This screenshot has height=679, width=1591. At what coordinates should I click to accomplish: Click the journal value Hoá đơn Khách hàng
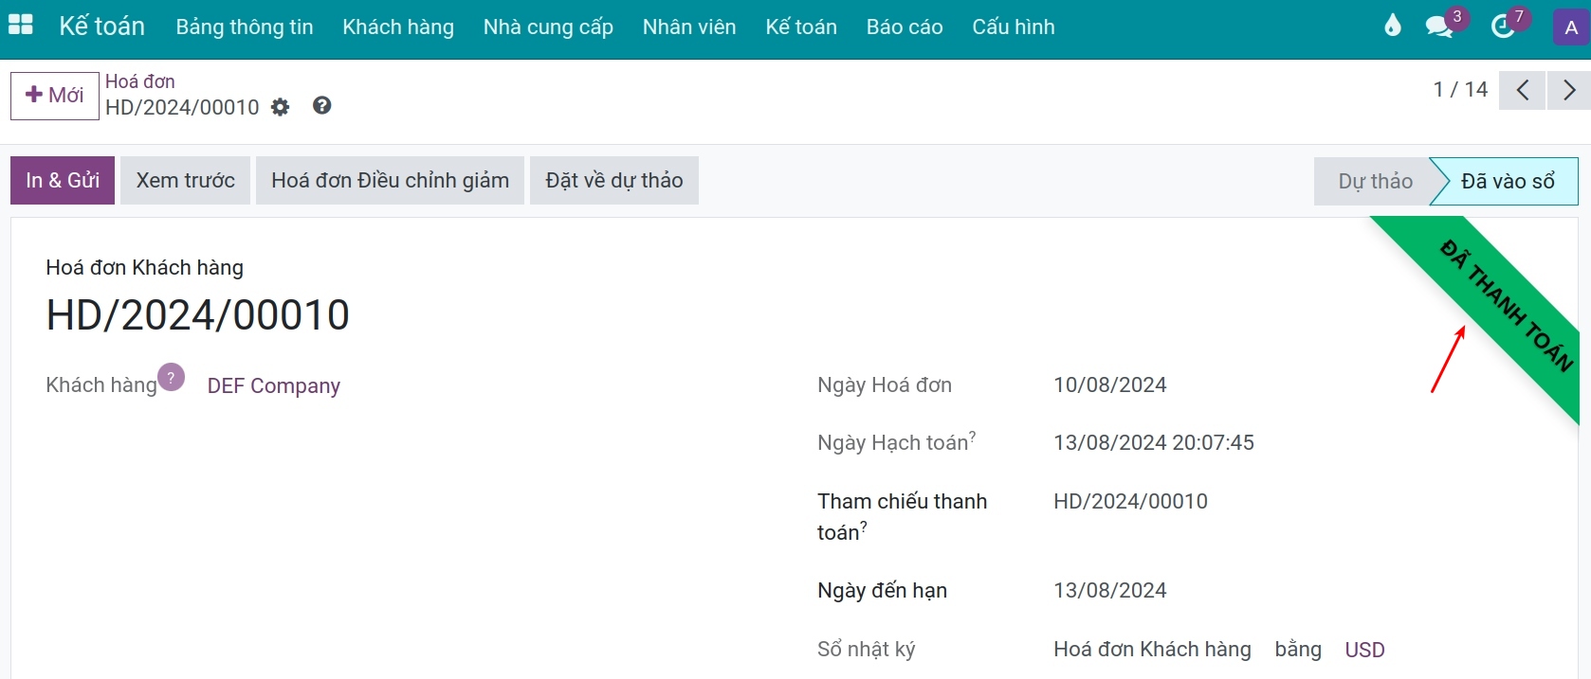click(1152, 649)
